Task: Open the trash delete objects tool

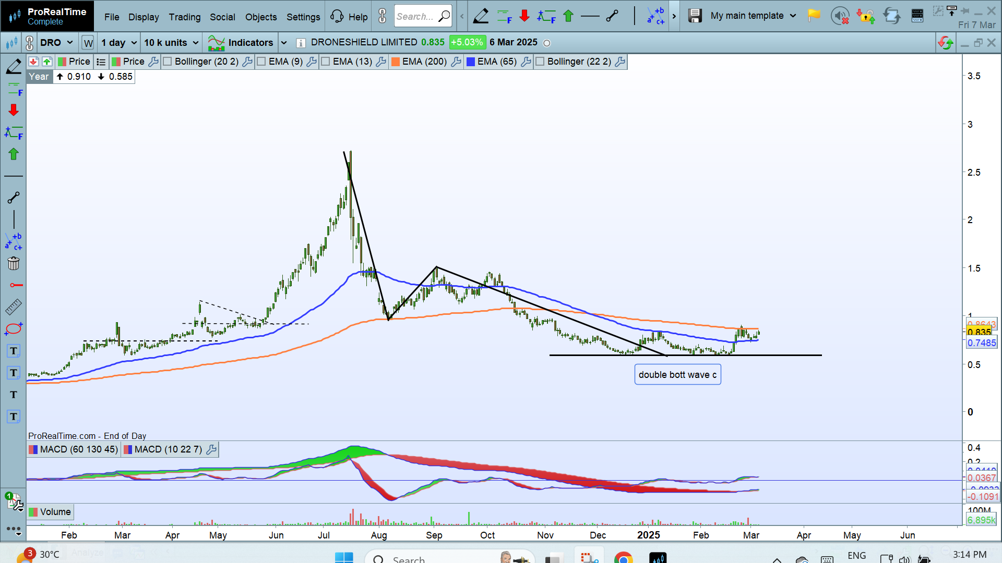Action: pos(14,264)
